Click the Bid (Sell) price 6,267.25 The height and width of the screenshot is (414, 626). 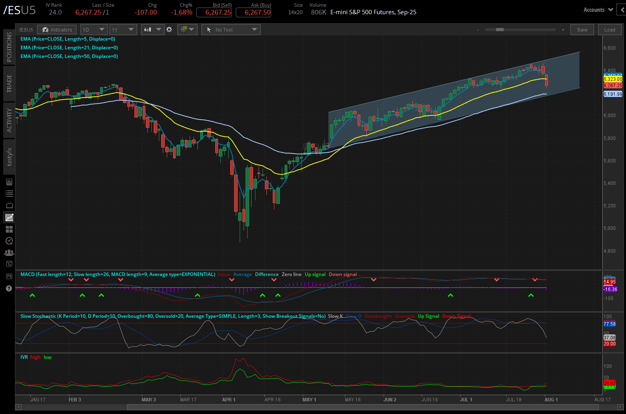tap(214, 12)
